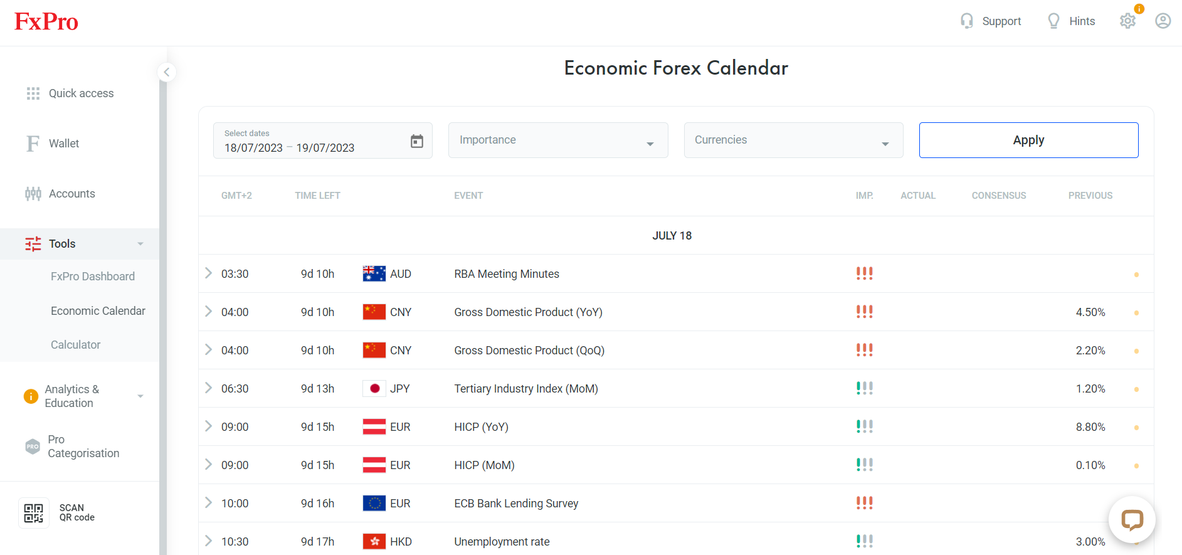Expand the Analytics & Education arrow

tap(140, 396)
